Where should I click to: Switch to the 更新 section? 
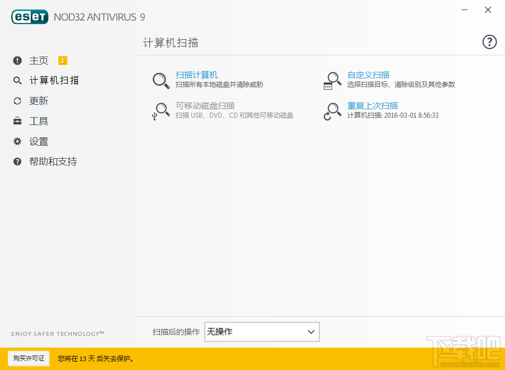tap(39, 100)
